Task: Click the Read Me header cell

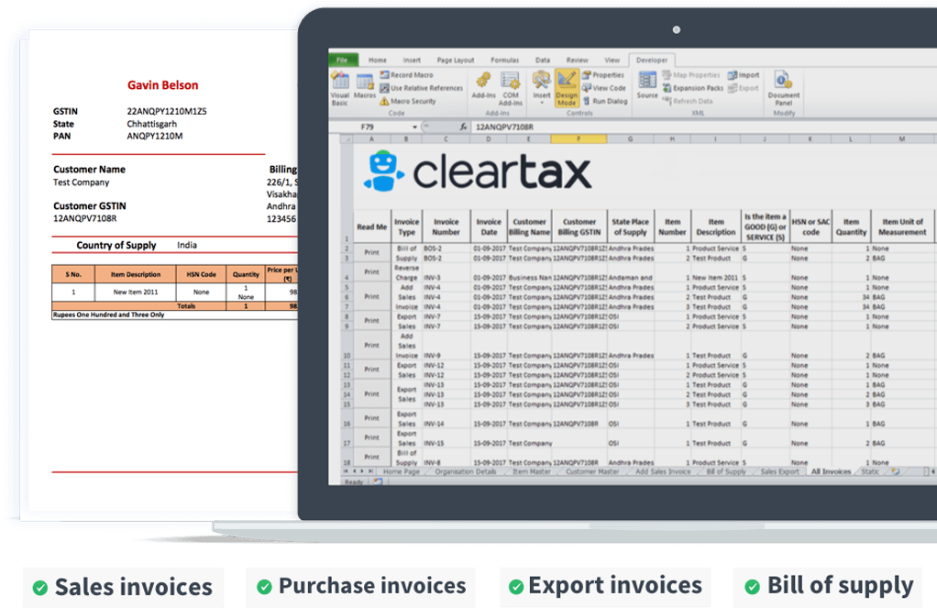Action: click(x=371, y=227)
